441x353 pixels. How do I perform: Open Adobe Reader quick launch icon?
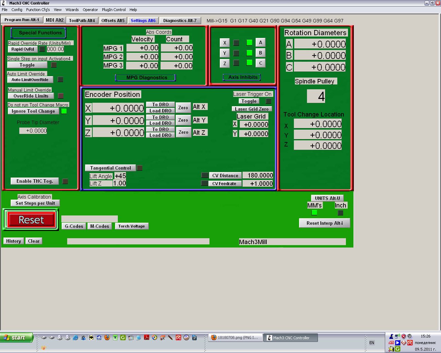pyautogui.click(x=146, y=337)
